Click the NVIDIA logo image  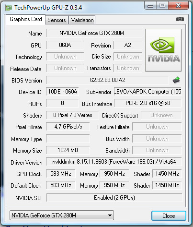point(163,50)
